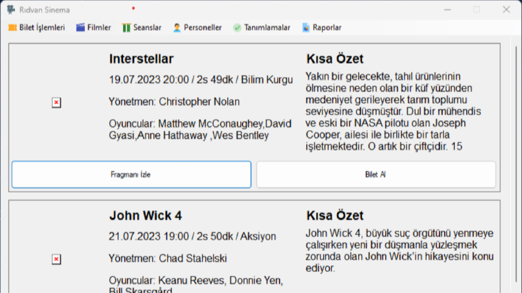Minimize the Rıdvan Sinema window
Viewport: 522px width, 293px height.
pos(448,10)
